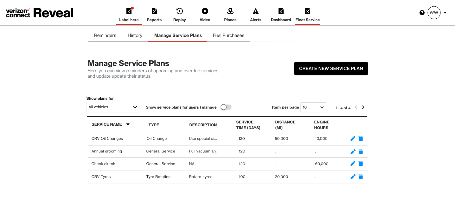Open the Dashboard nav icon
The height and width of the screenshot is (197, 455).
click(281, 11)
